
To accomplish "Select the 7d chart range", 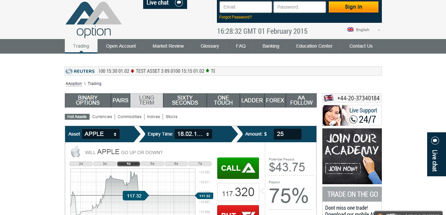I will point(200,164).
